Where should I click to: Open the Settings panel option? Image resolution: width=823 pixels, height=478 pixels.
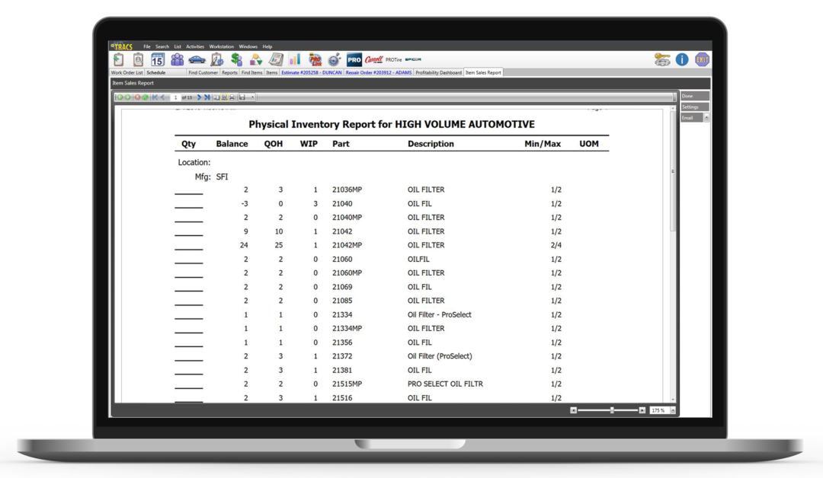coord(694,107)
